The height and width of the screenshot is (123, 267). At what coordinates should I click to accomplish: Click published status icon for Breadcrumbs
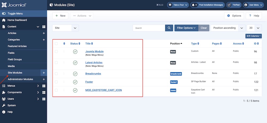pos(75,74)
